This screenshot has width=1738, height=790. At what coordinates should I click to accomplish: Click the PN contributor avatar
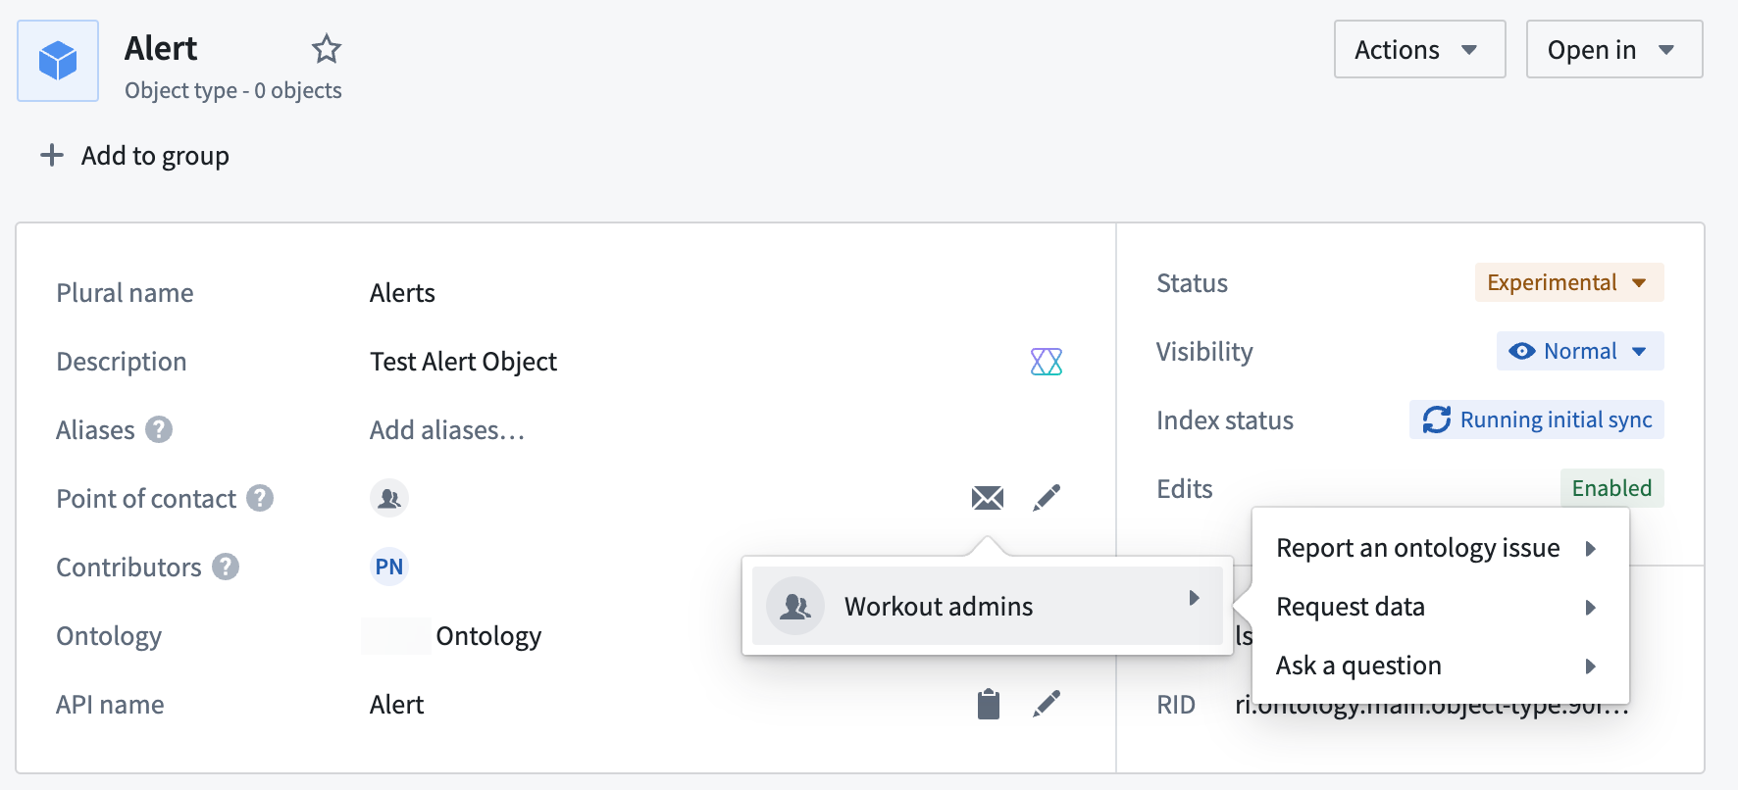[389, 567]
